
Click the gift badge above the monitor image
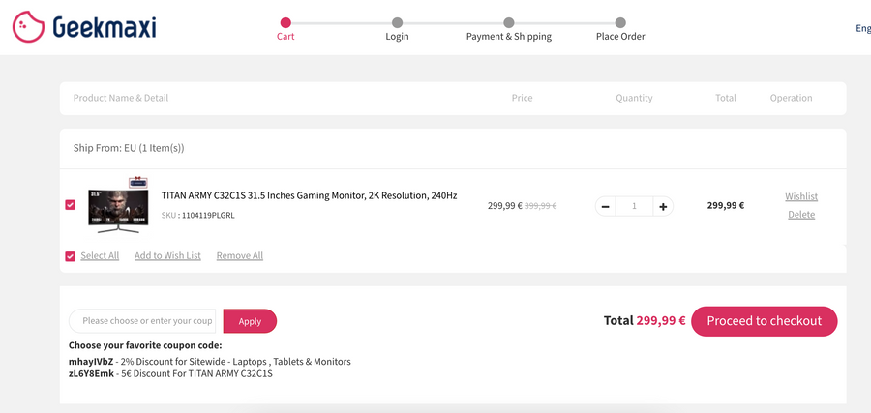138,182
